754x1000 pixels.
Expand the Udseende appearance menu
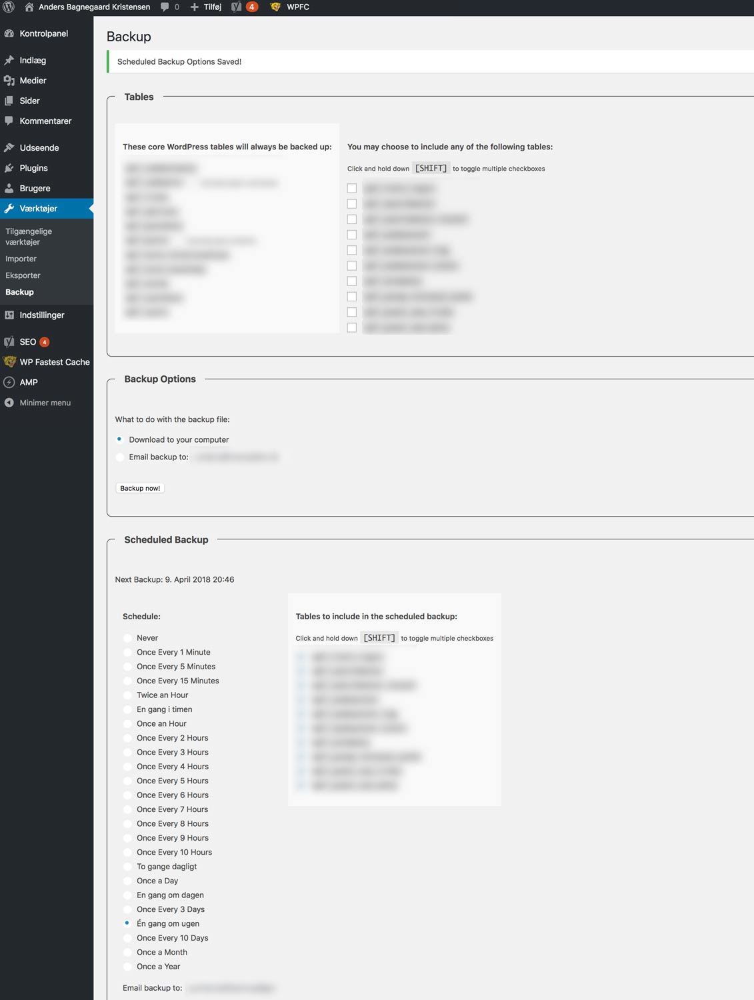click(39, 148)
